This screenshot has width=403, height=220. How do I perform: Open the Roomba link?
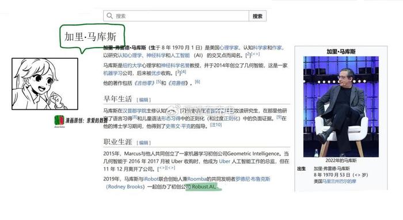click(197, 179)
